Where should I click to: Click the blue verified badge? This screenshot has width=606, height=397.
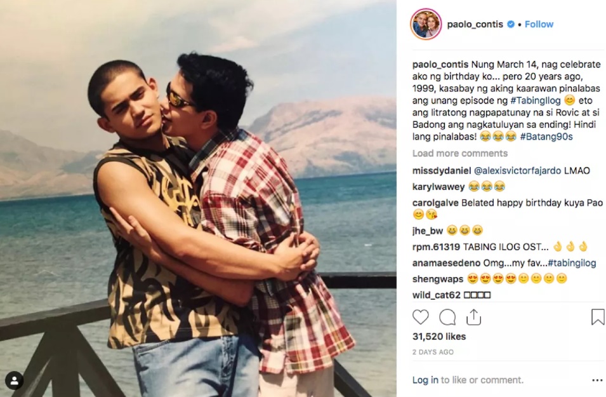click(x=511, y=24)
